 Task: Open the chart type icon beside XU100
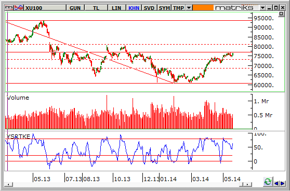point(19,8)
